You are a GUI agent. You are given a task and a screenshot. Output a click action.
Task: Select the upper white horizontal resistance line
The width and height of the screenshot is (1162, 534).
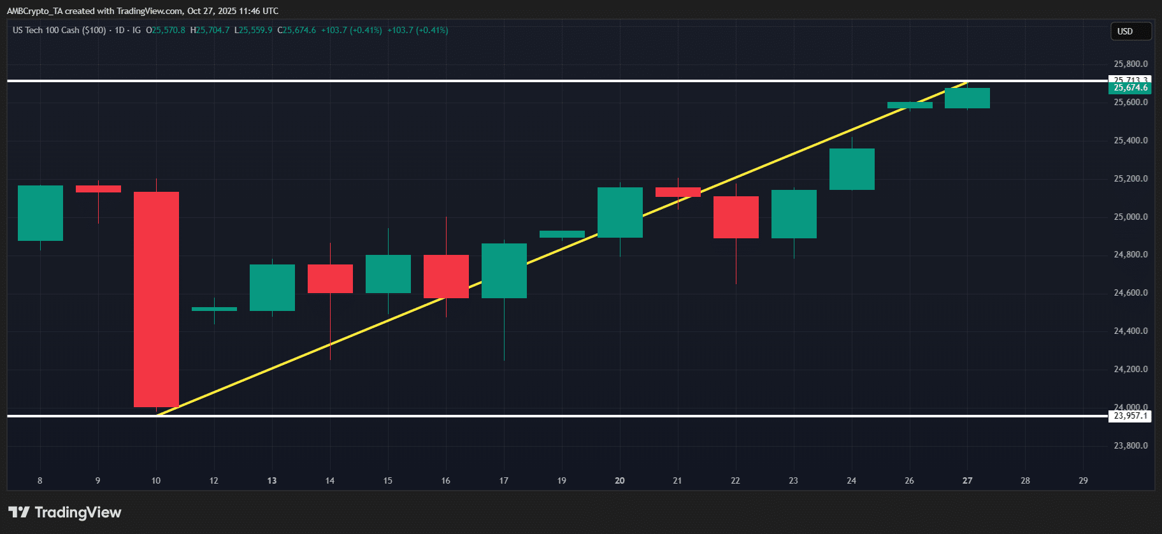point(510,81)
